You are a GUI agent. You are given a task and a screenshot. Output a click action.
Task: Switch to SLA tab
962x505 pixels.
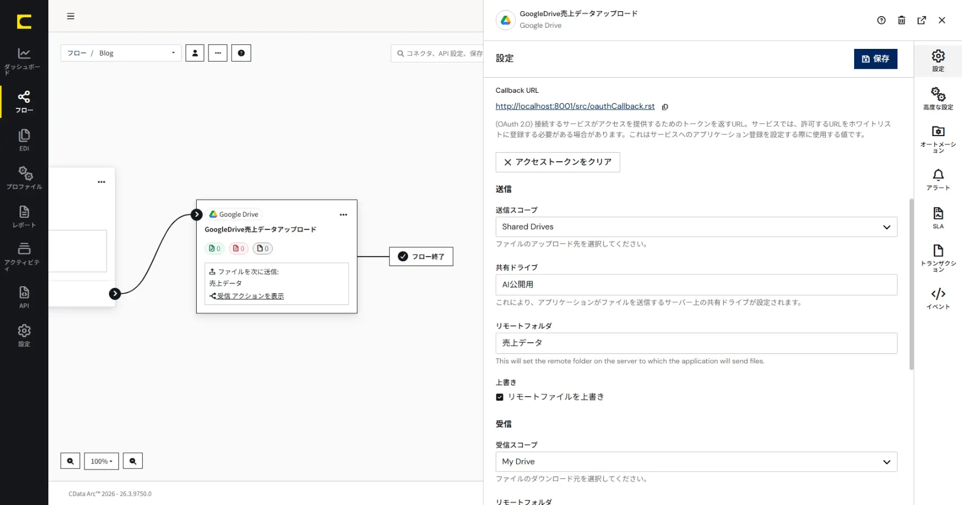938,218
